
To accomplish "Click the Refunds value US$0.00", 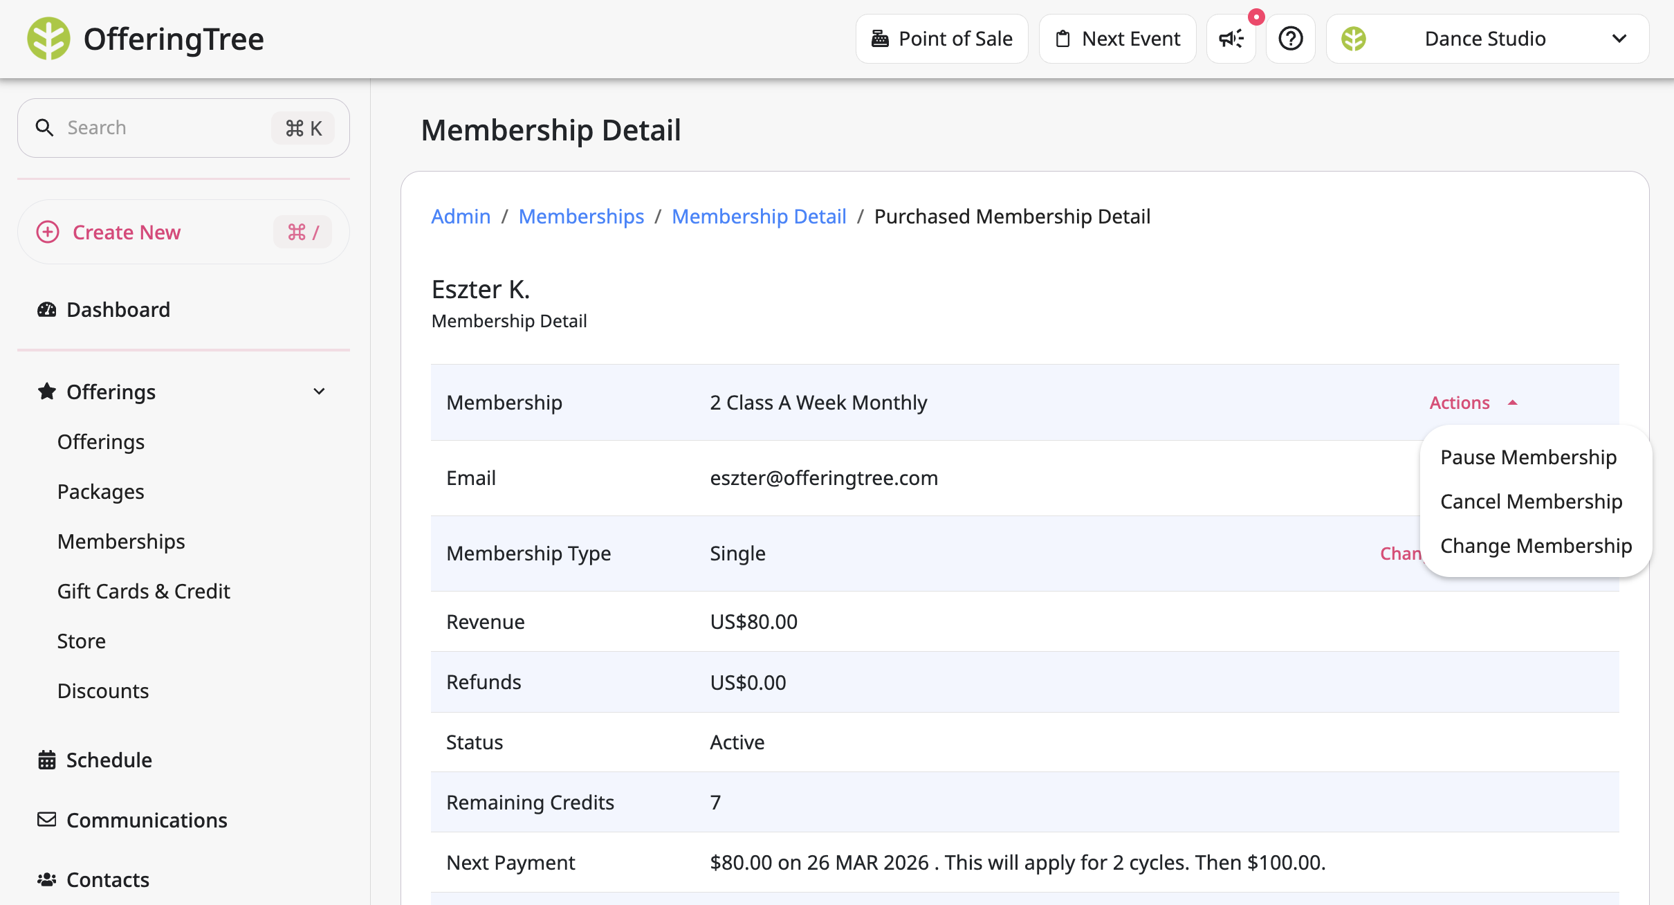I will click(x=748, y=682).
